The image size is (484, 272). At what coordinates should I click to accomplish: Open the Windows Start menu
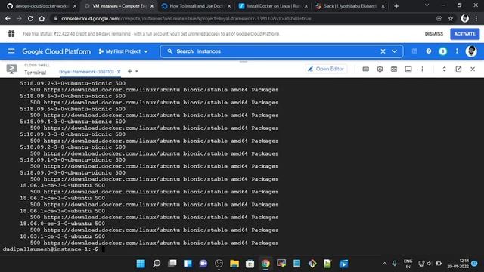[141, 264]
